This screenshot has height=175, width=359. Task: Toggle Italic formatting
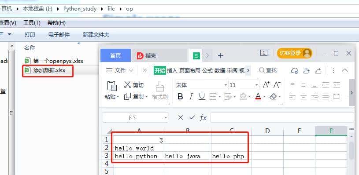pyautogui.click(x=191, y=97)
